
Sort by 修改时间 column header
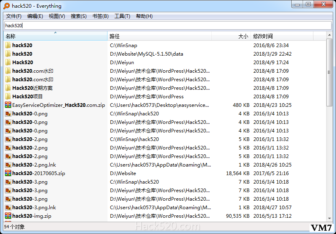coord(282,36)
